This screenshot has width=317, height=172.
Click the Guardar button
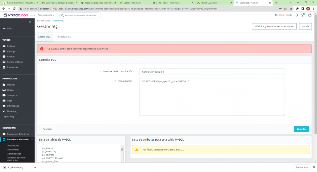(x=301, y=129)
